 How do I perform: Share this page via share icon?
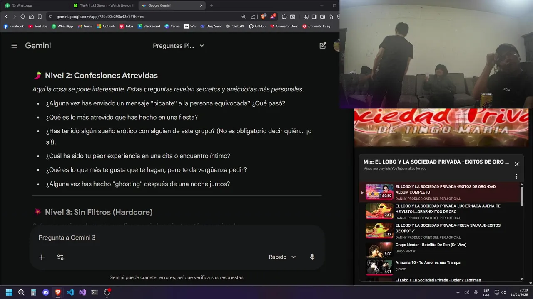click(x=253, y=17)
